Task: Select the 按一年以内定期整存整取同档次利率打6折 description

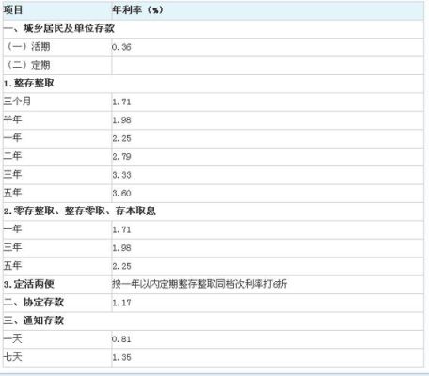Action: 199,284
